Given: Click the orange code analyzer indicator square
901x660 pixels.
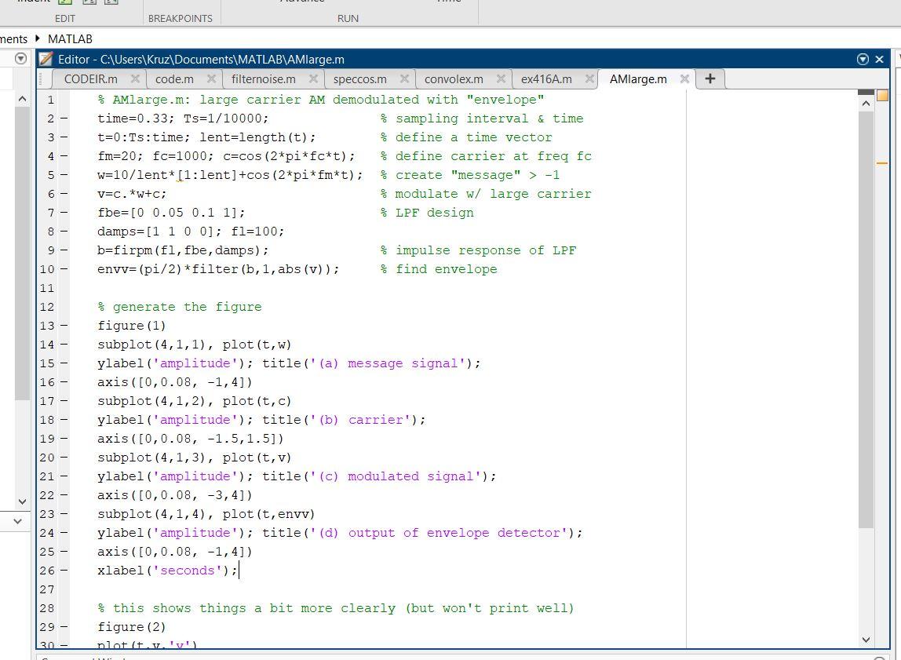Looking at the screenshot, I should pyautogui.click(x=882, y=95).
